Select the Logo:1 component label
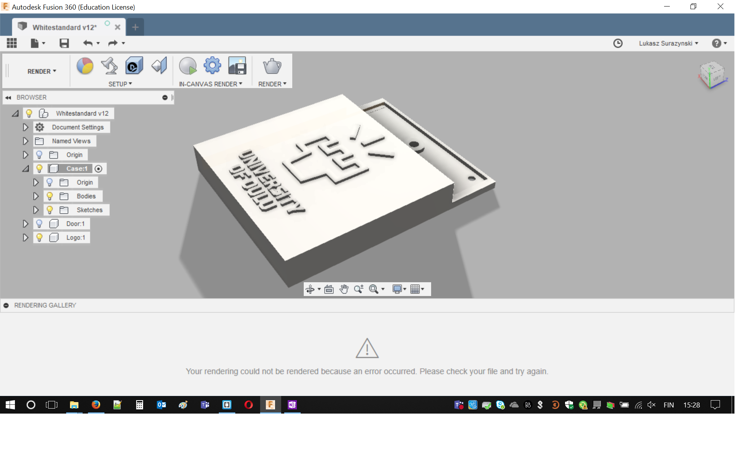The height and width of the screenshot is (458, 736). tap(76, 237)
